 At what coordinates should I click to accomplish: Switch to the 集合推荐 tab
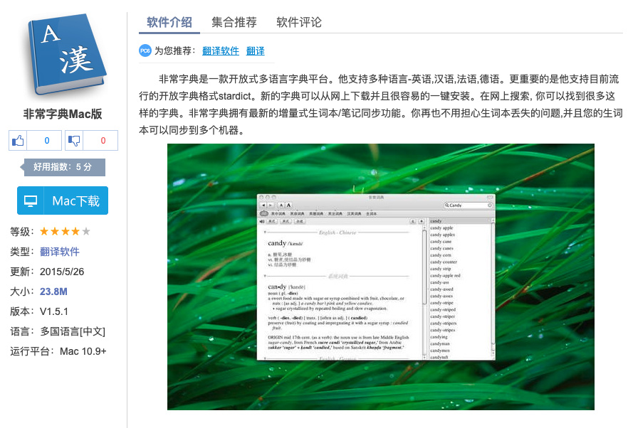tap(234, 22)
